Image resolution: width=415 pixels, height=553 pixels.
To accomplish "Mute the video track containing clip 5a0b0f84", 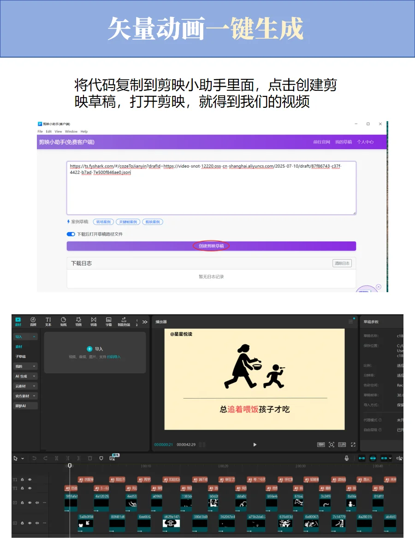I will [37, 523].
